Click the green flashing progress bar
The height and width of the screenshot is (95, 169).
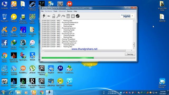click(x=88, y=58)
